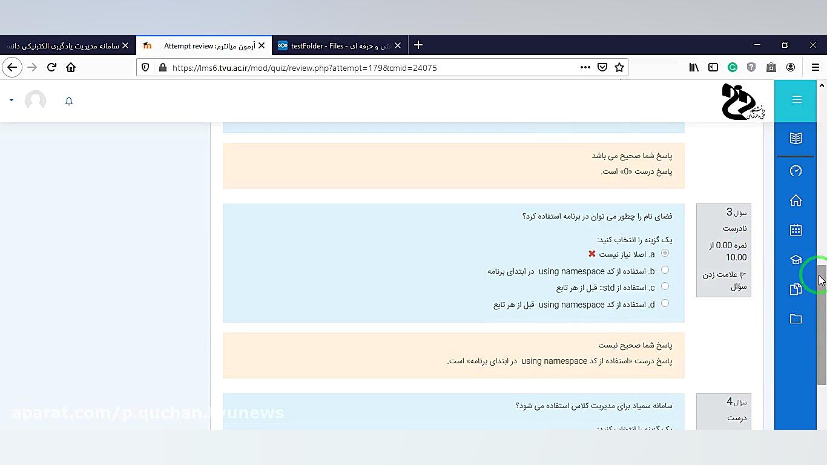
Task: Close the testFolder - Files tab
Action: coord(398,45)
